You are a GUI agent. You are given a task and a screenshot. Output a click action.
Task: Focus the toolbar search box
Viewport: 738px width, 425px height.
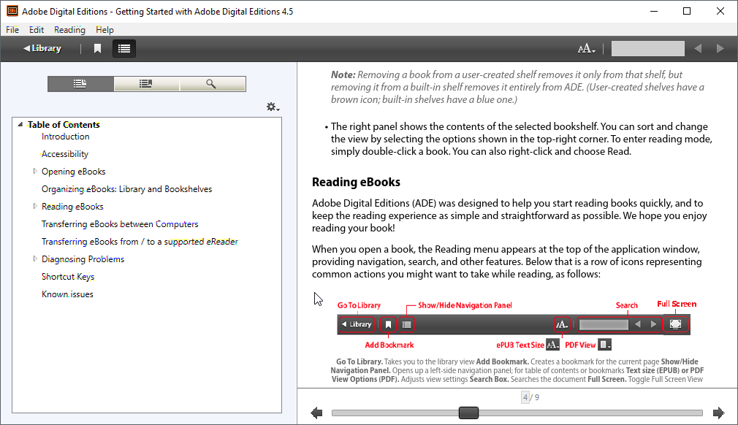(647, 48)
